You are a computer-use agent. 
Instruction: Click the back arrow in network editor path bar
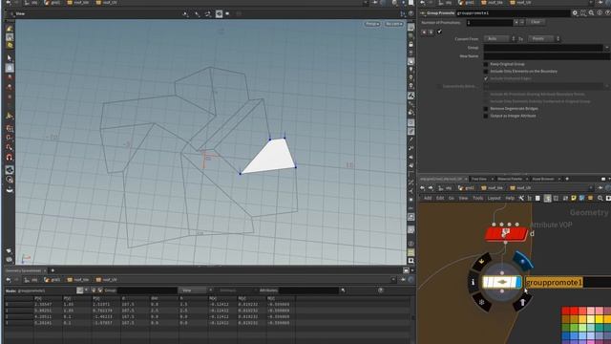coord(422,188)
